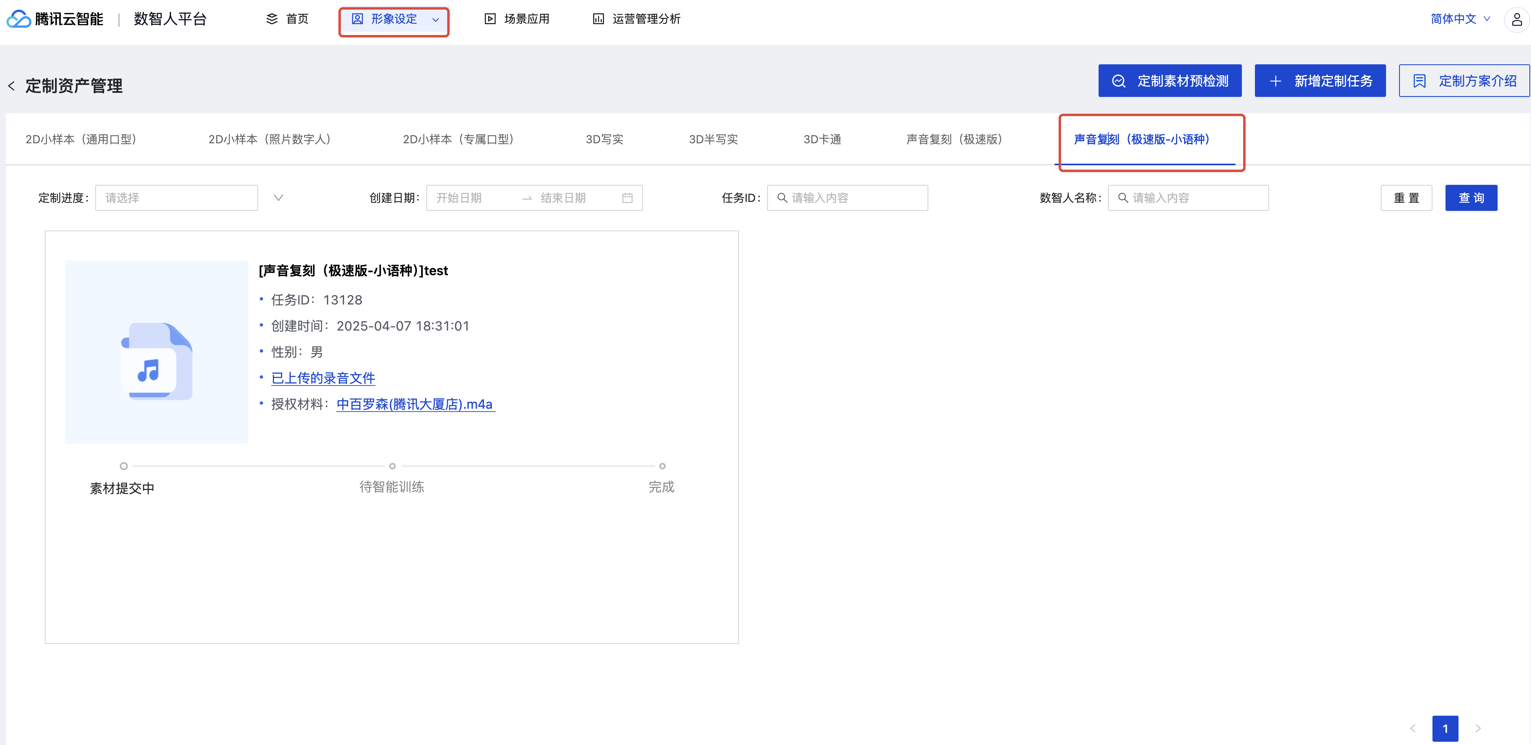This screenshot has width=1531, height=745.
Task: Click next page arrow in pagination
Action: pyautogui.click(x=1478, y=728)
